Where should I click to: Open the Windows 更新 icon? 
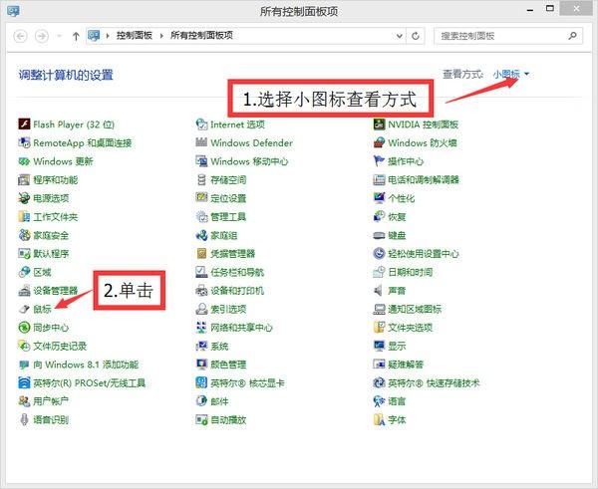pos(24,161)
